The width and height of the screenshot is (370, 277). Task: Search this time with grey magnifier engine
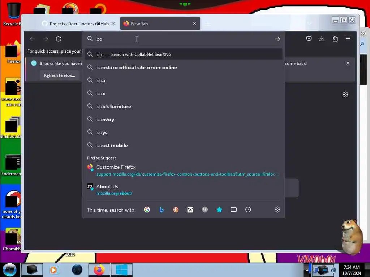(205, 210)
